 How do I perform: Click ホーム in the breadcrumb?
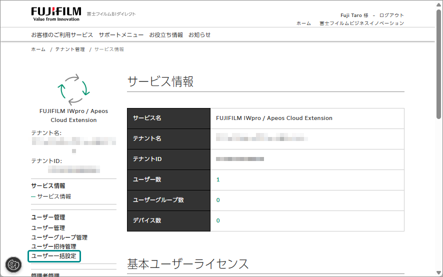point(38,49)
